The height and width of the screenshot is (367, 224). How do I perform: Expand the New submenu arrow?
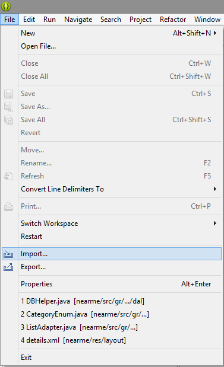pos(215,33)
